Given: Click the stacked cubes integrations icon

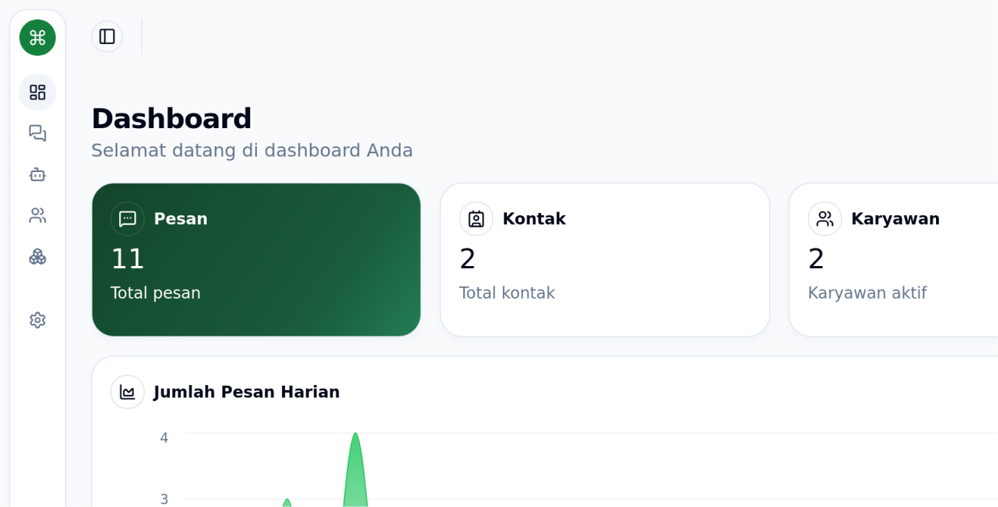Looking at the screenshot, I should coord(37,256).
